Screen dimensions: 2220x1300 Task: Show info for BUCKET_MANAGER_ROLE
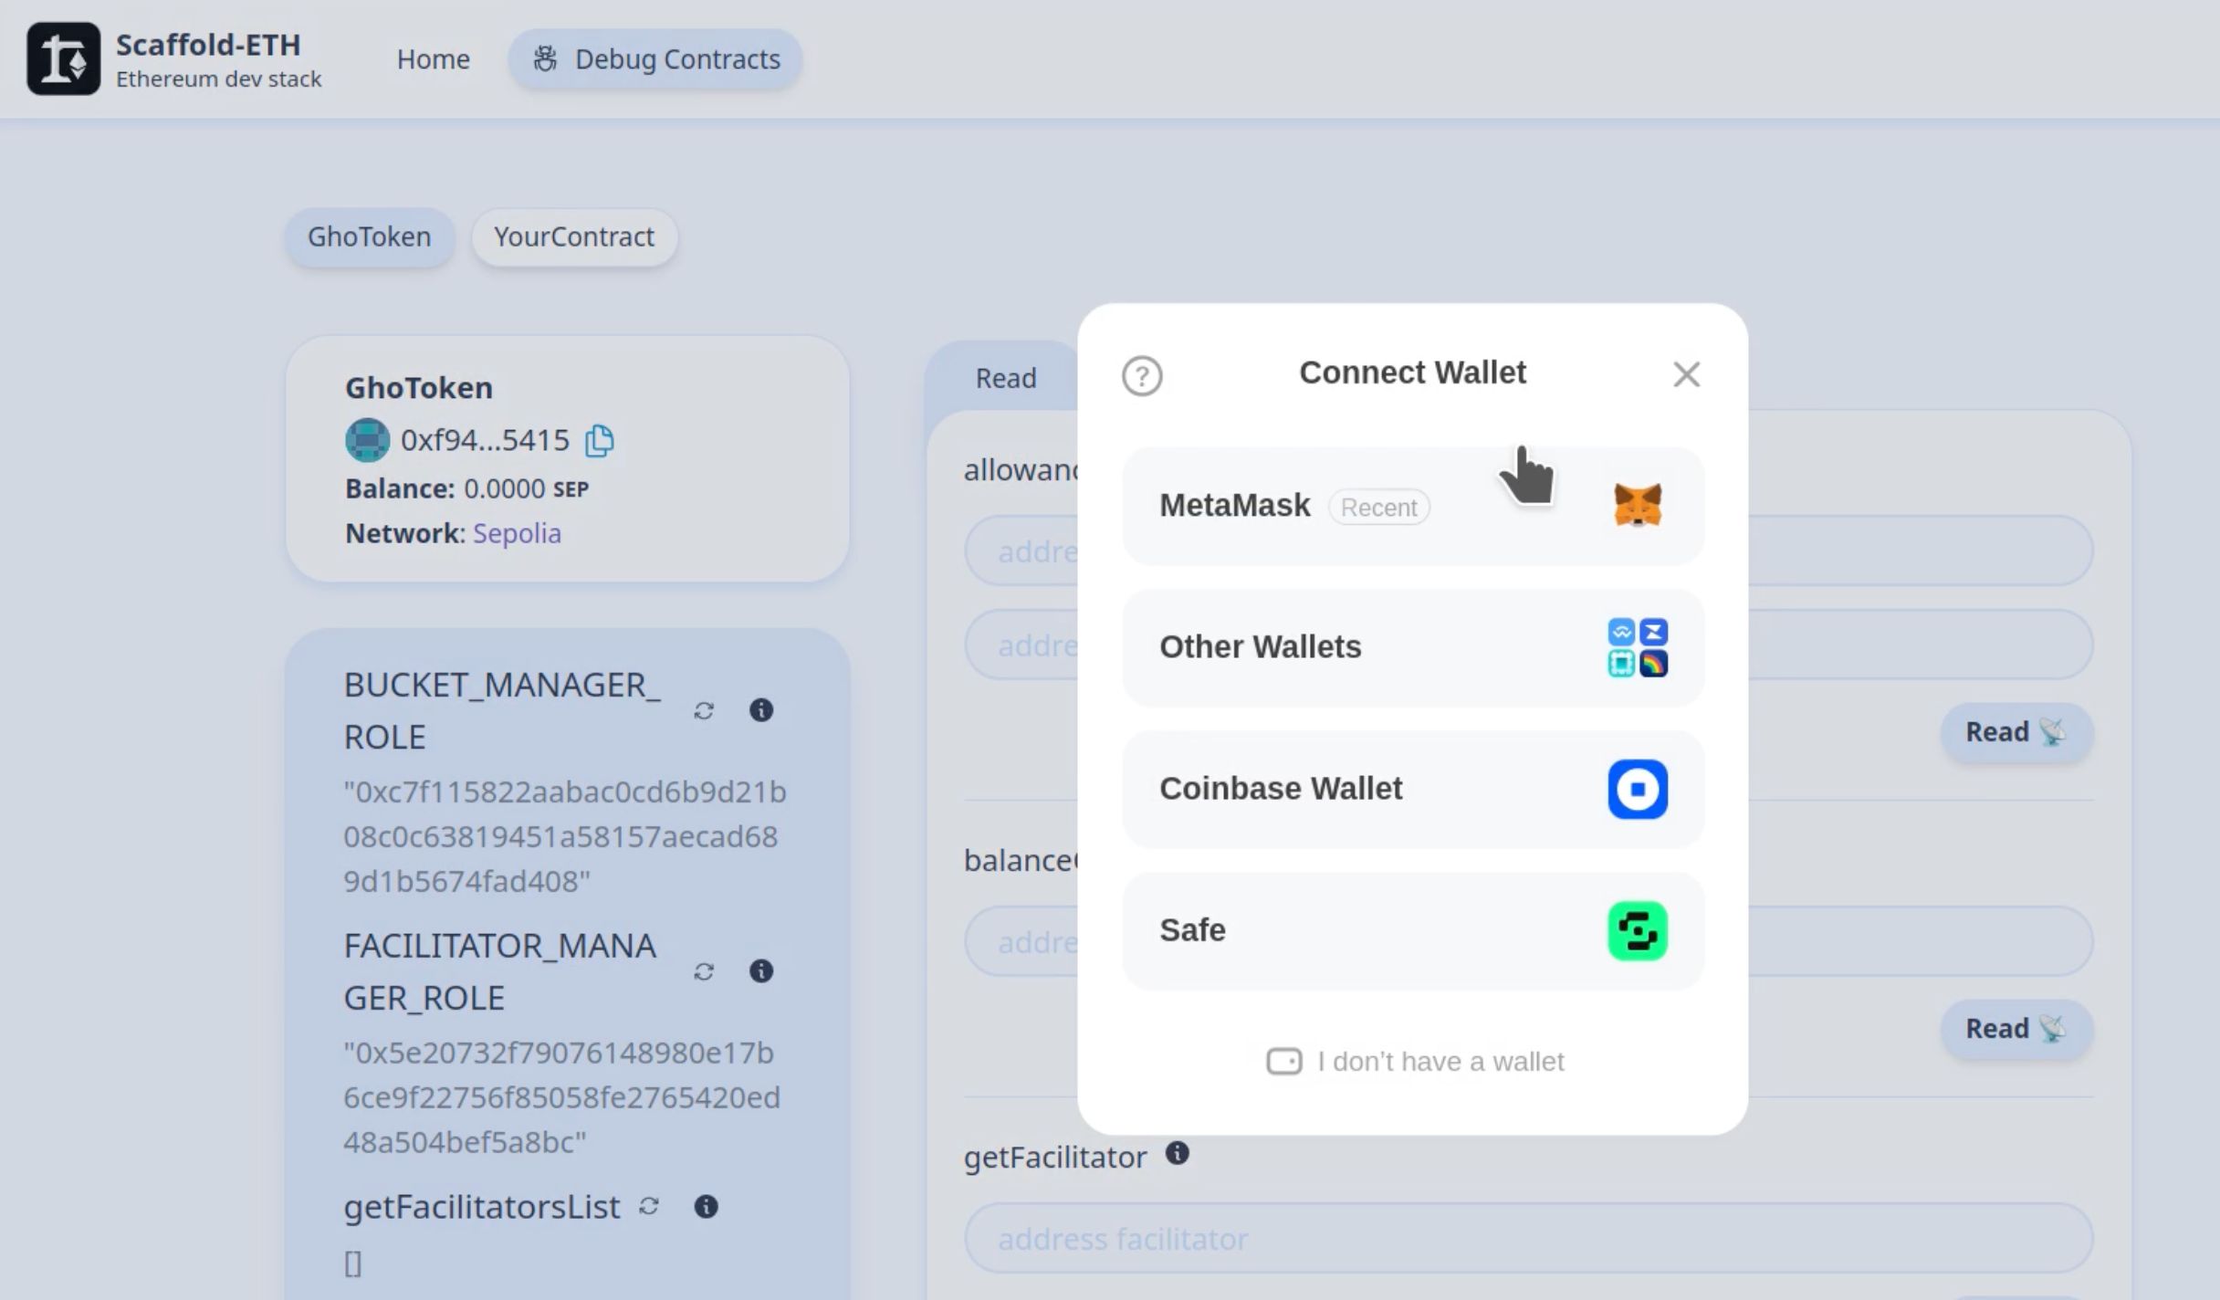[761, 710]
